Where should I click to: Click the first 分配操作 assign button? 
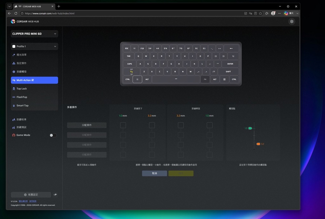87,125
